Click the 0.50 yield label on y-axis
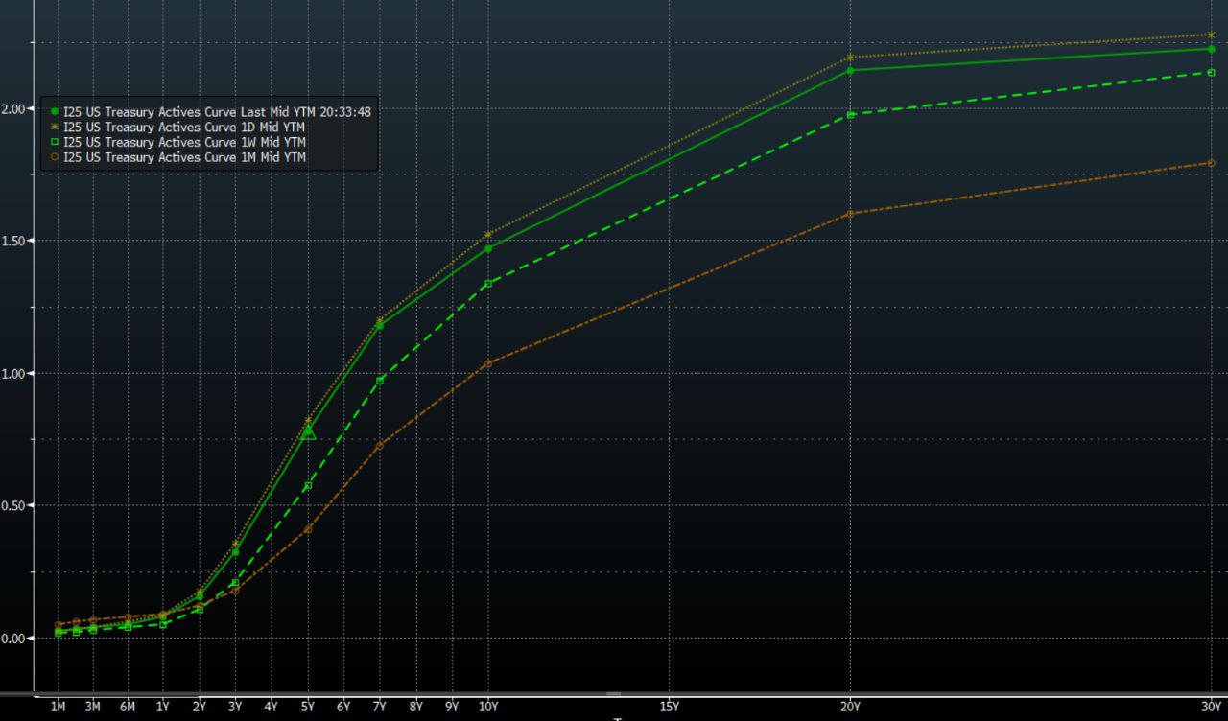 point(13,505)
